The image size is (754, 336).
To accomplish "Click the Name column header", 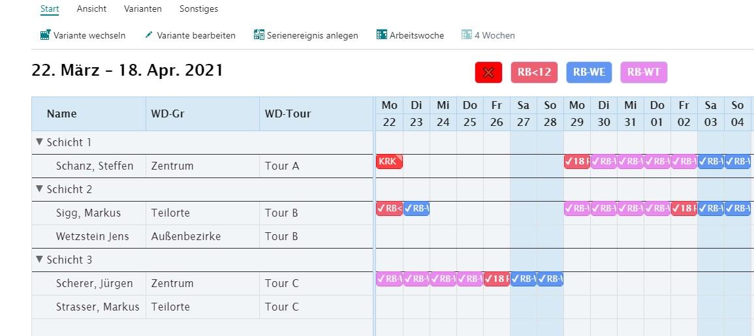I will [x=62, y=114].
